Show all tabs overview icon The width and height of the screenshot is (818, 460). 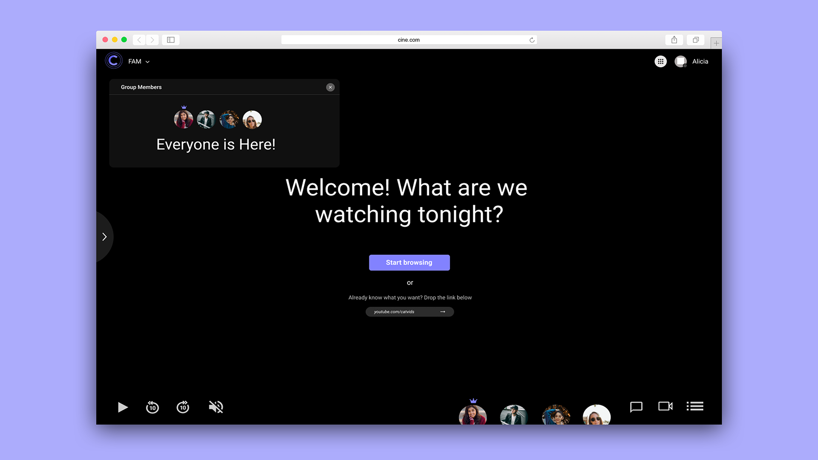695,40
